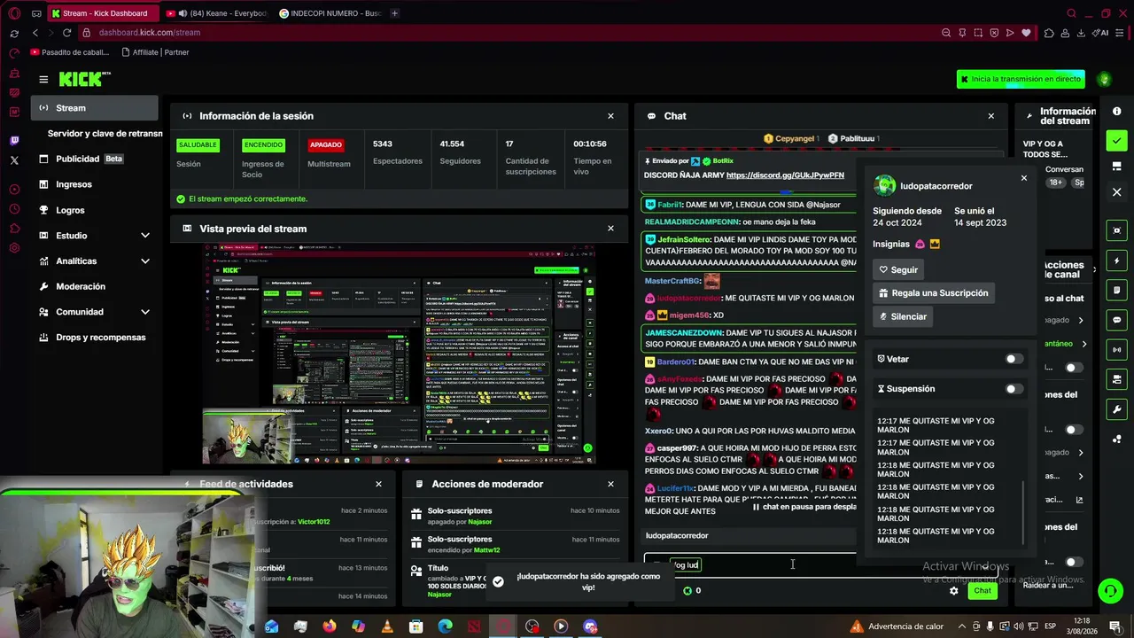Open the browser extensions puzzle icon
1134x638 pixels.
point(1049,33)
